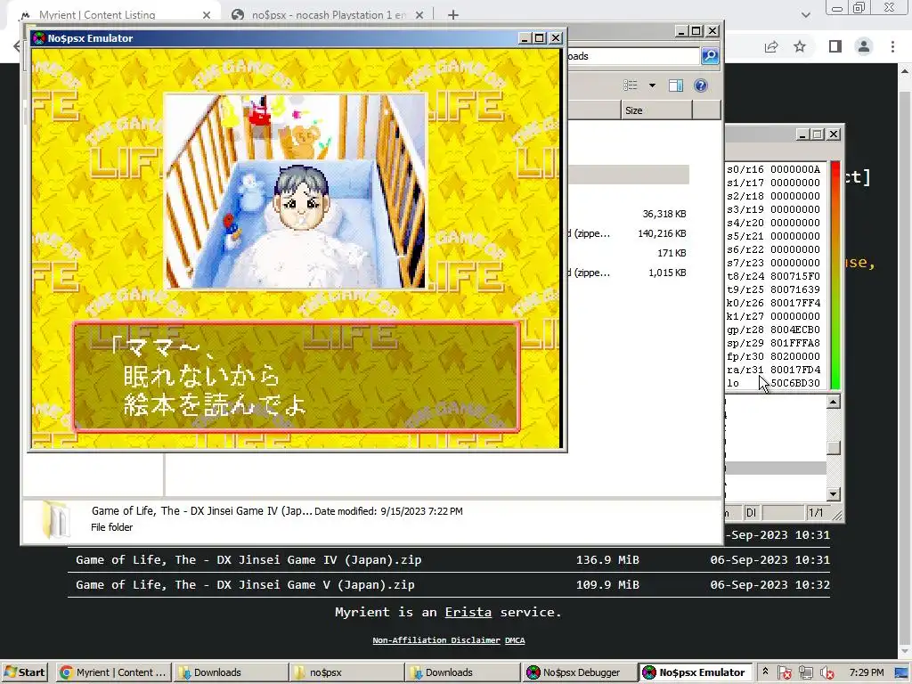Image resolution: width=912 pixels, height=684 pixels.
Task: Click the 1/1 status cell in debugger
Action: tap(816, 513)
